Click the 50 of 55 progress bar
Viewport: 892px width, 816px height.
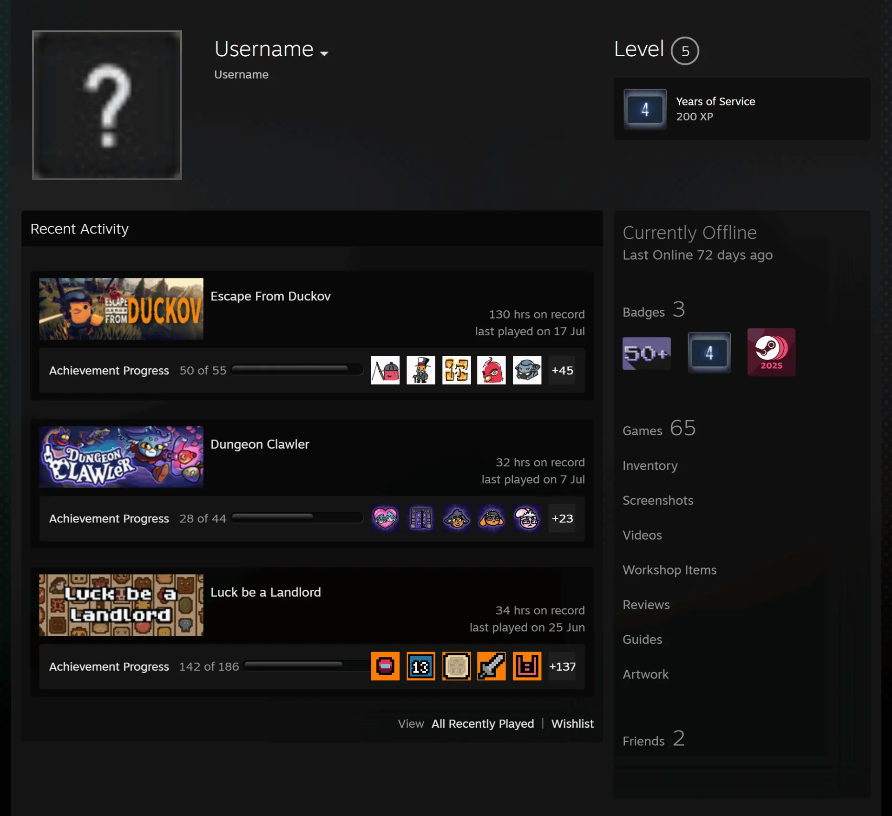coord(297,369)
